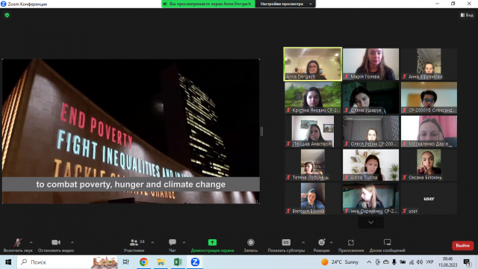Open Google Chrome from taskbar
Viewport: 478px width, 269px height.
click(x=143, y=262)
